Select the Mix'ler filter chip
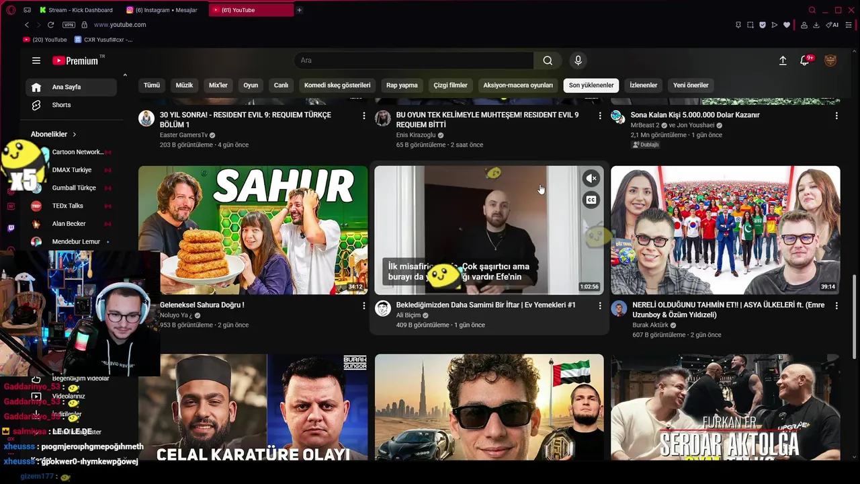 (x=218, y=85)
